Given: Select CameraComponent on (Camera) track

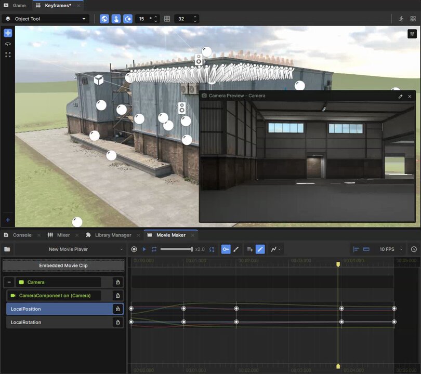Looking at the screenshot, I should pyautogui.click(x=54, y=296).
